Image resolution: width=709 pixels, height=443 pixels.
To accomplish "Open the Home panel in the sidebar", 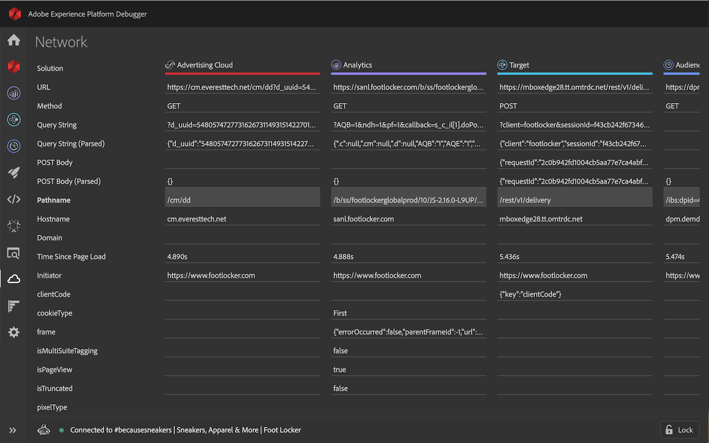I will [x=13, y=40].
